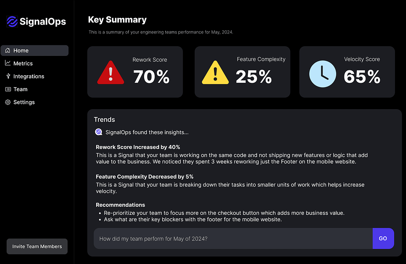
Task: Click the Home house icon in sidebar
Action: pyautogui.click(x=7, y=51)
